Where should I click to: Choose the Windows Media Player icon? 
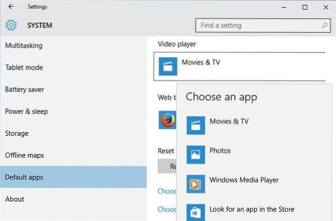click(x=195, y=184)
